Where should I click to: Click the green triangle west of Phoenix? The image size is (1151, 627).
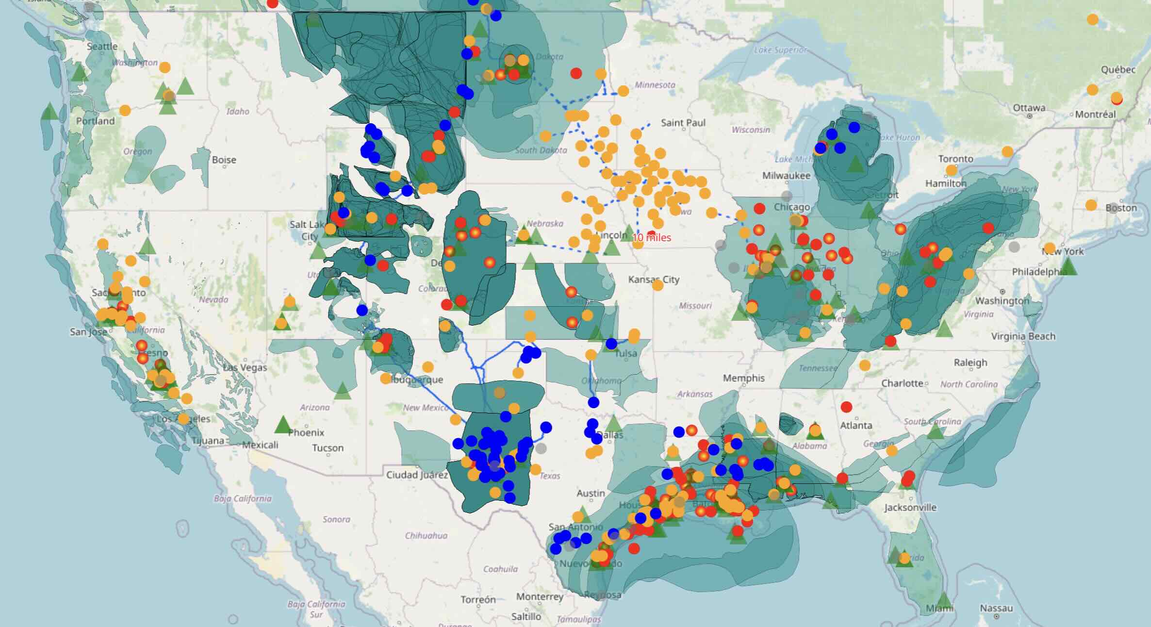click(282, 424)
